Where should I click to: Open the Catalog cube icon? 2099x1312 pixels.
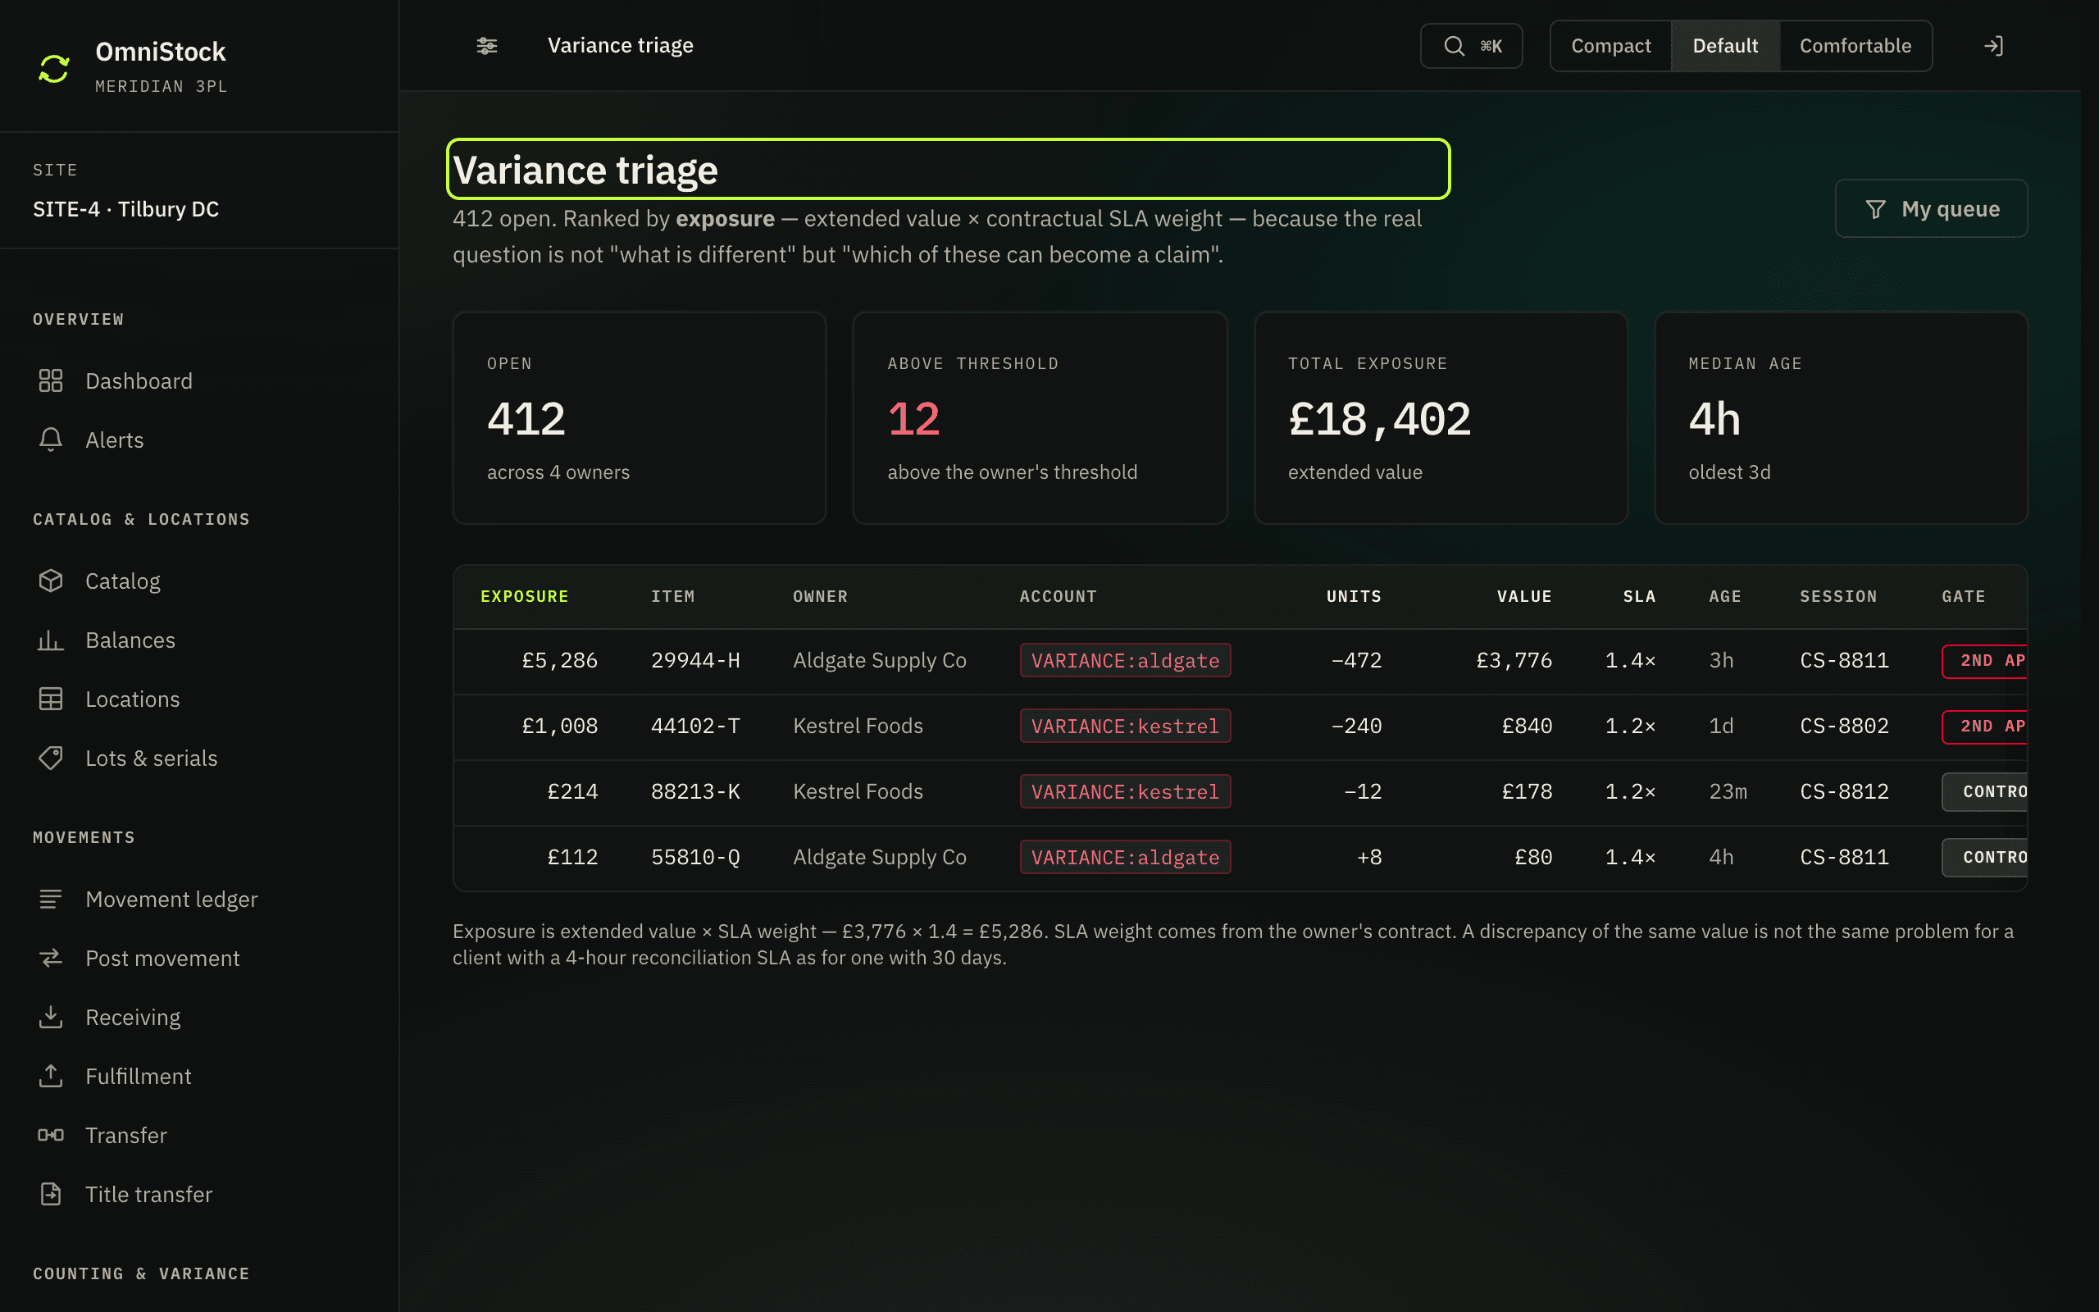[x=51, y=581]
